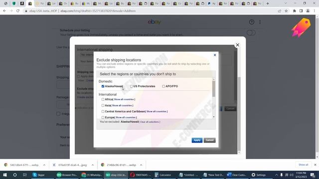
Task: Switch to the black-icon third browser tab
Action: tap(22, 3)
